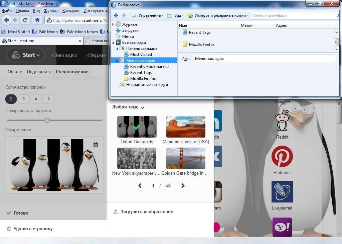This screenshot has height=244, width=342.
Task: Open the Start dropdown button
Action: (x=25, y=55)
